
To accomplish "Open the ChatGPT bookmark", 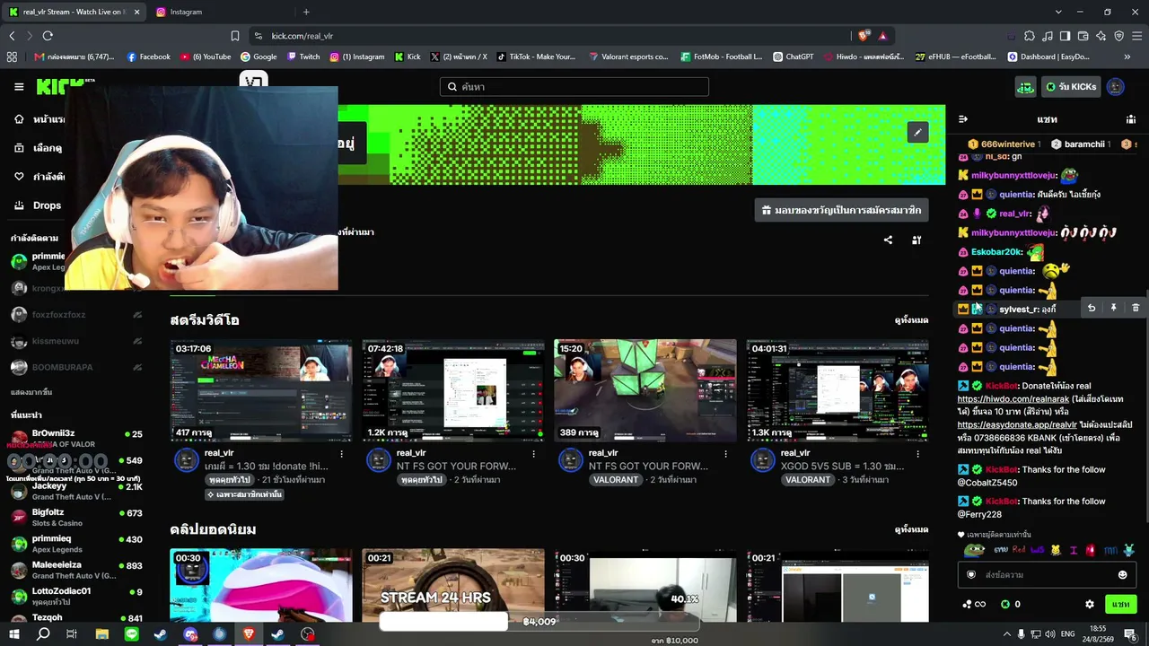I will tap(793, 57).
